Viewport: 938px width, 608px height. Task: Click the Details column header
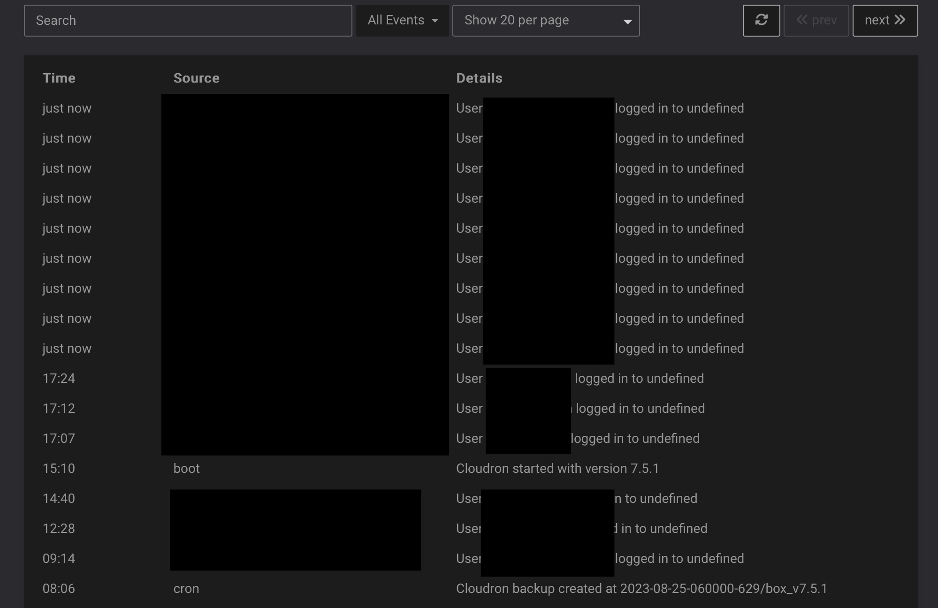pyautogui.click(x=479, y=78)
